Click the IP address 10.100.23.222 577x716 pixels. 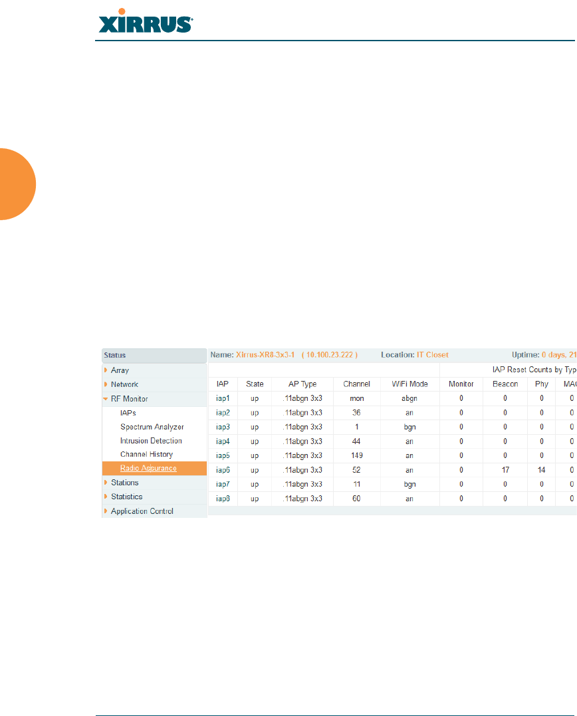coord(330,355)
